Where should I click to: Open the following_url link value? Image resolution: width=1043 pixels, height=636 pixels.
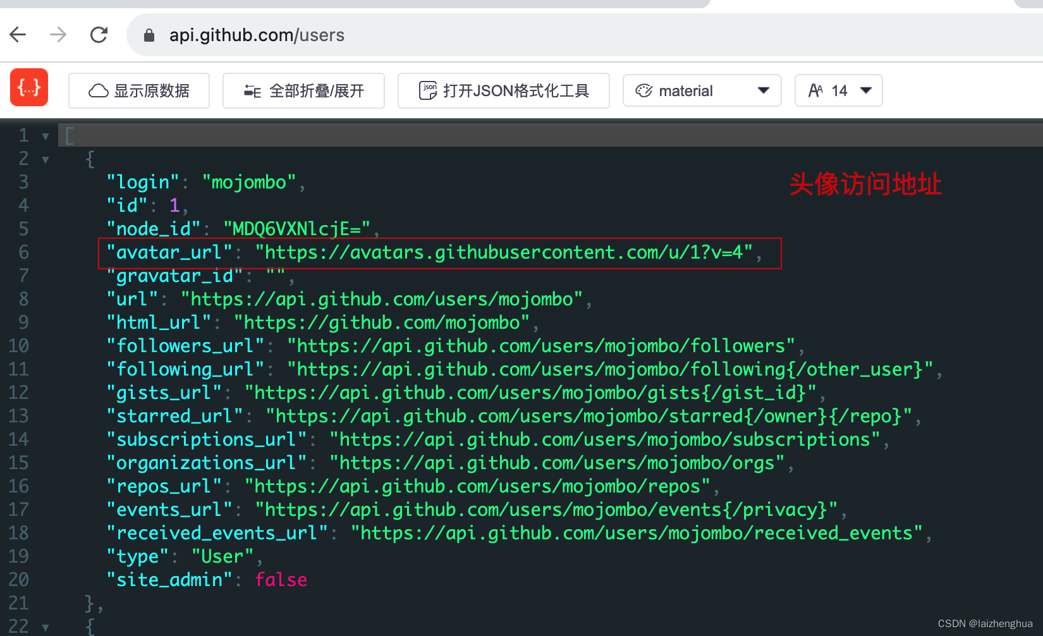(x=610, y=370)
